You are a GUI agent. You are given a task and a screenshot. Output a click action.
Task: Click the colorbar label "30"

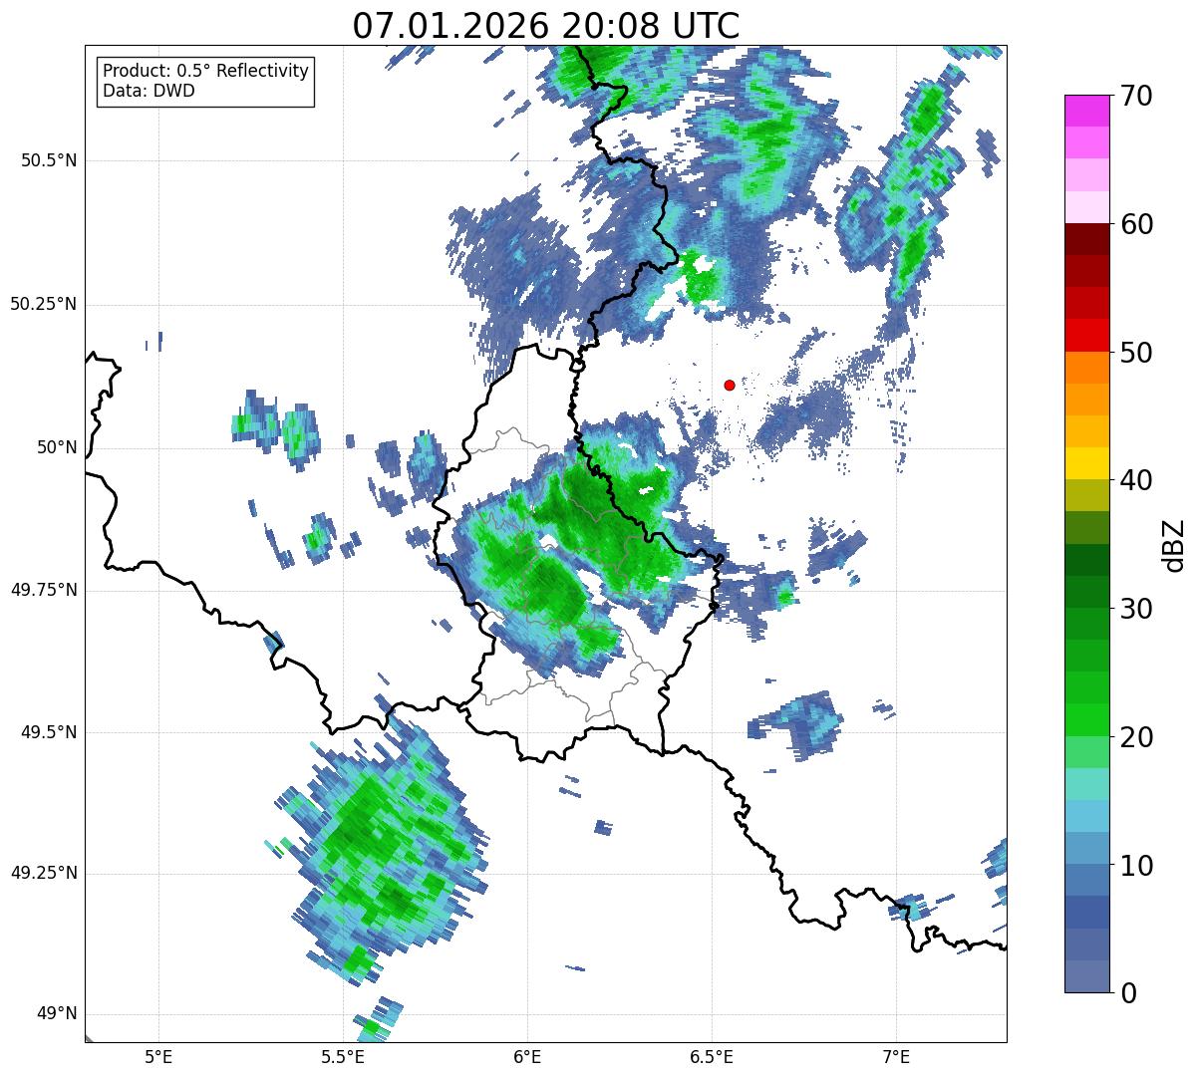click(x=1137, y=608)
